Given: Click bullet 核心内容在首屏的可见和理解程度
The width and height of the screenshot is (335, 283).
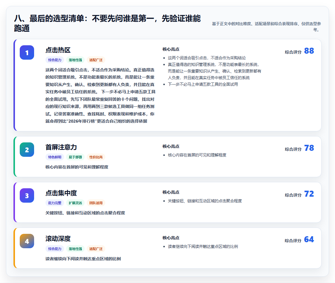Looking at the screenshot, I should click(197, 155).
